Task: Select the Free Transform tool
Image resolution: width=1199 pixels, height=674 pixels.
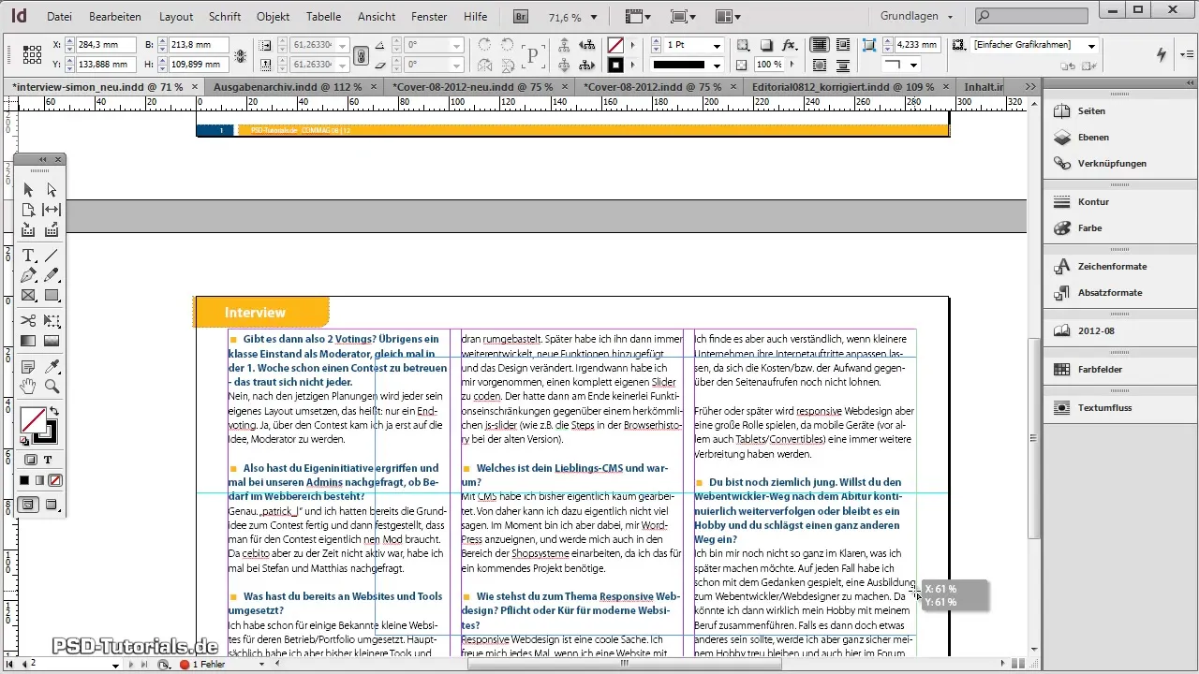Action: click(52, 321)
